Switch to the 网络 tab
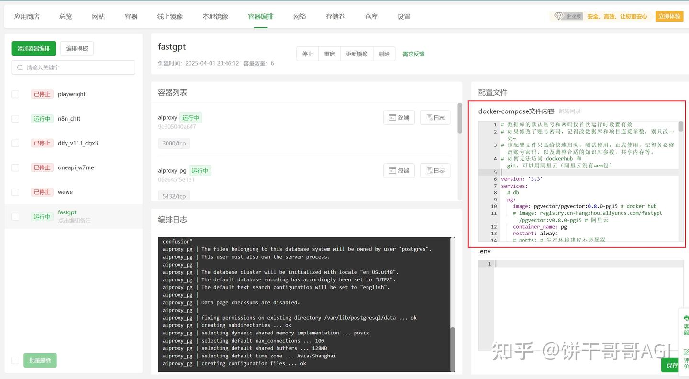This screenshot has height=379, width=689. pos(300,16)
